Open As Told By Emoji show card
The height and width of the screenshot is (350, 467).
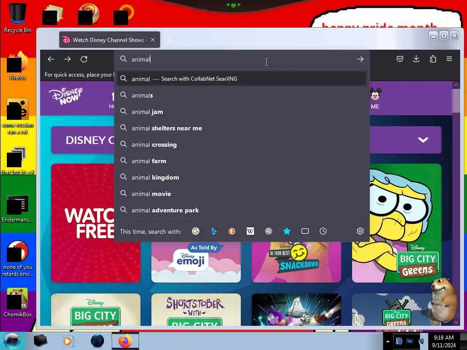(196, 262)
